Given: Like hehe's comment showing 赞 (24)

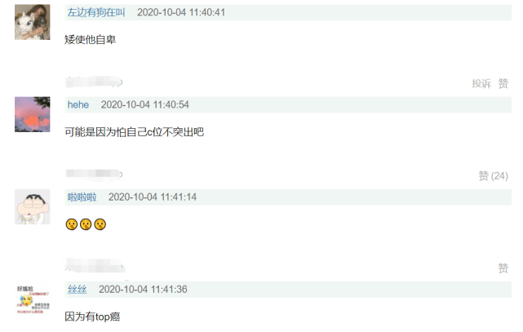Looking at the screenshot, I should point(494,175).
